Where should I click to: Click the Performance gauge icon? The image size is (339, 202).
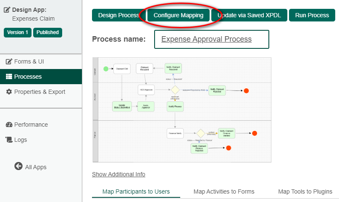[x=9, y=125]
